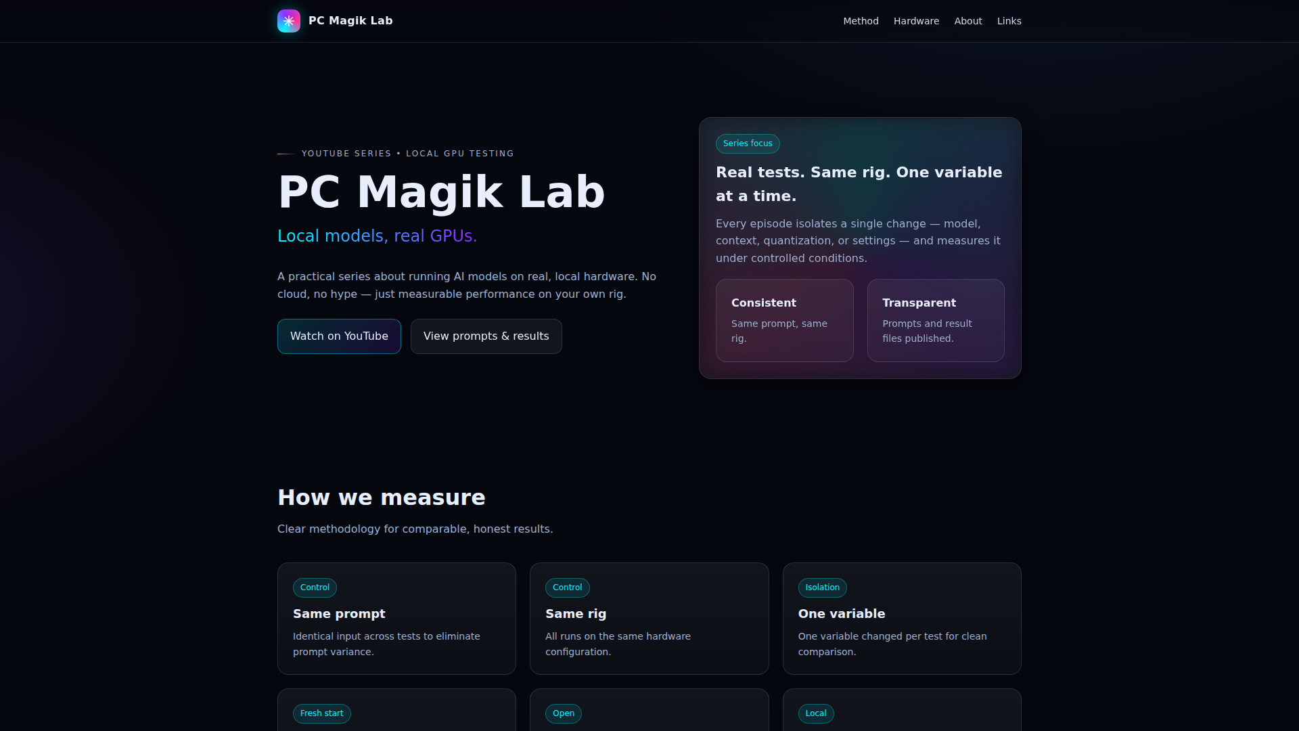
Task: Click the large PC Magik Lab headline
Action: [x=441, y=192]
